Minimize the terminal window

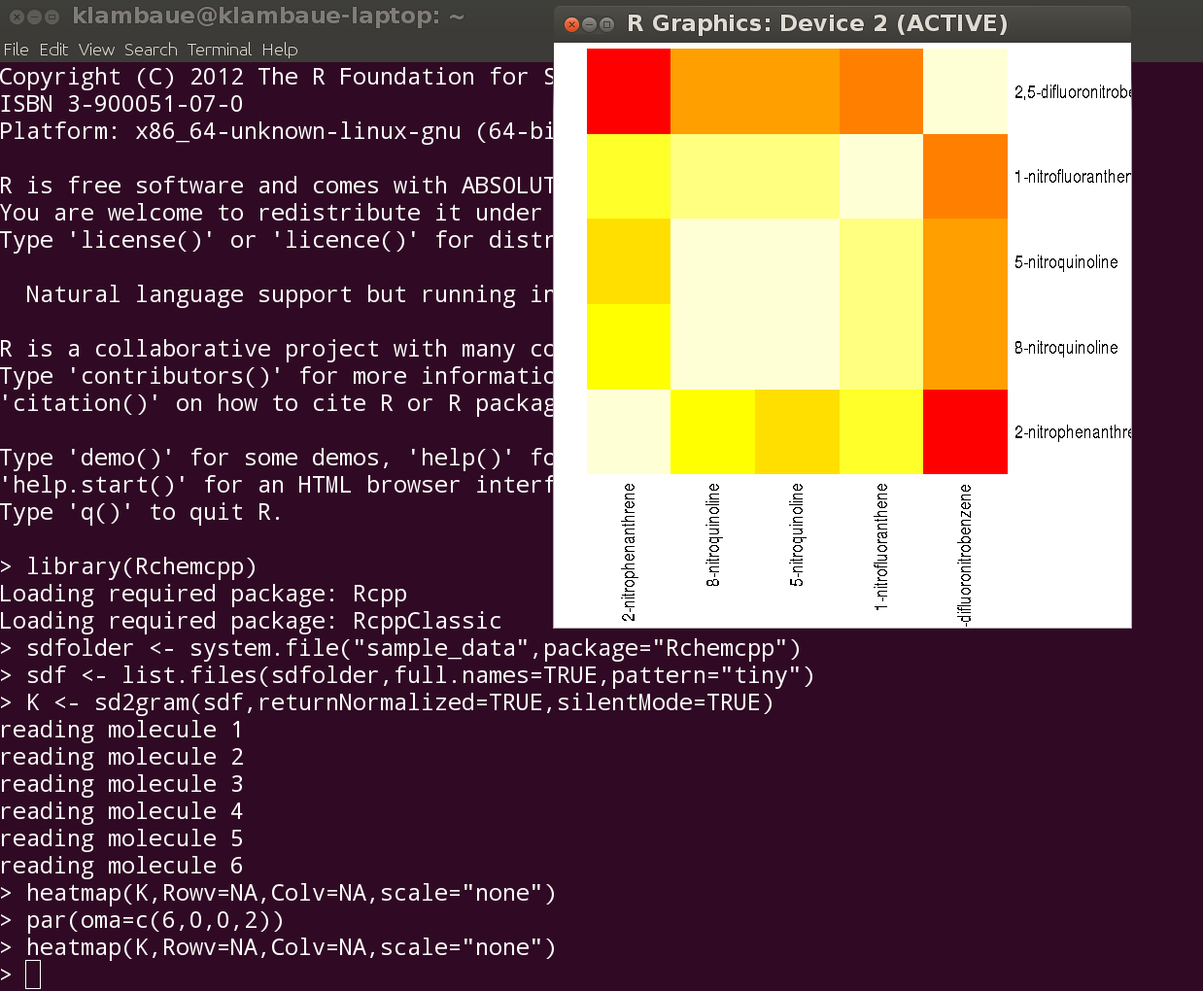click(34, 17)
